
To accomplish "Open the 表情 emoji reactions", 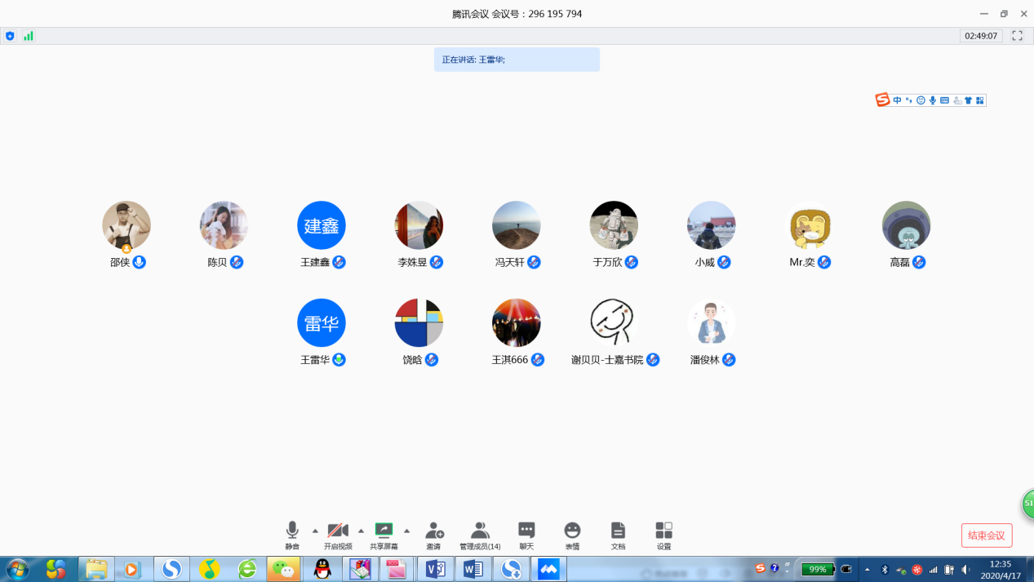I will click(572, 535).
